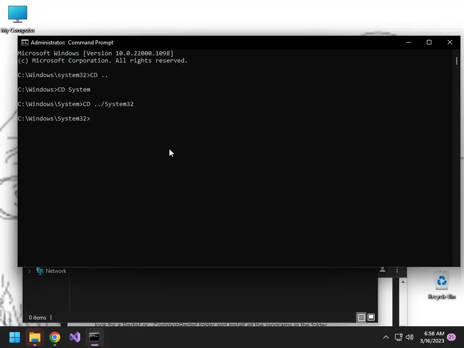This screenshot has width=464, height=348.
Task: Click the '0 items' status bar text
Action: coord(38,318)
